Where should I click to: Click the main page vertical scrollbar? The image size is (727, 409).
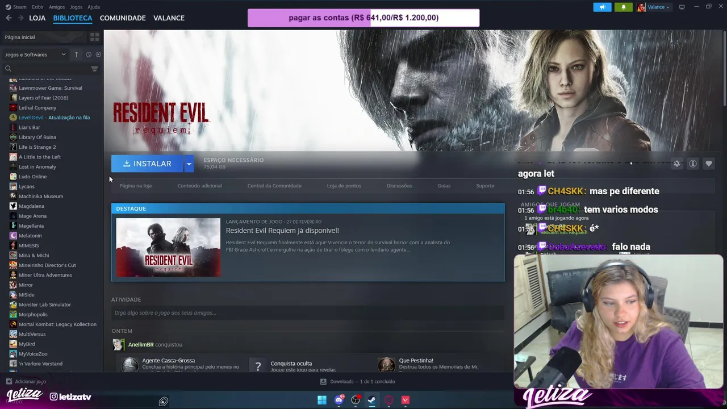(725, 68)
